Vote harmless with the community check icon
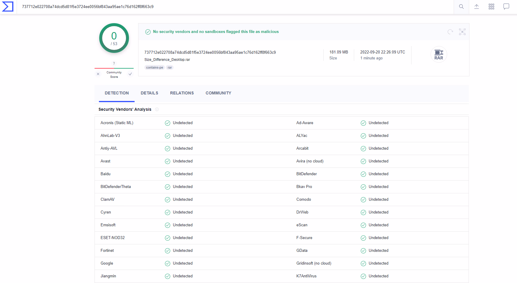Viewport: 517px width, 283px height. 130,74
